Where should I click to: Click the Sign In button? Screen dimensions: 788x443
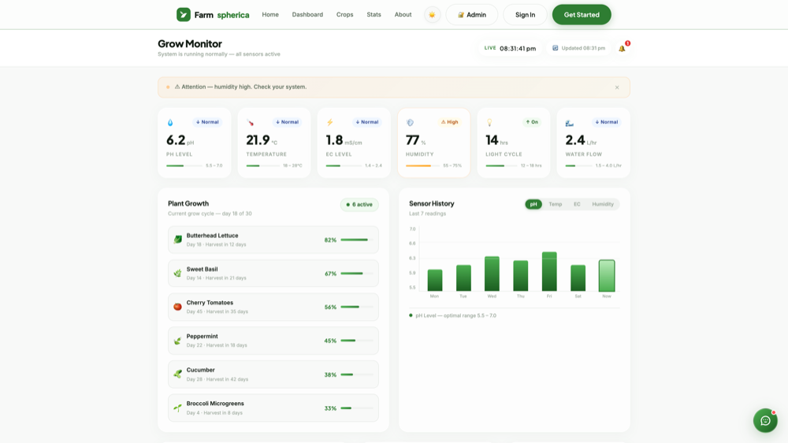click(525, 14)
